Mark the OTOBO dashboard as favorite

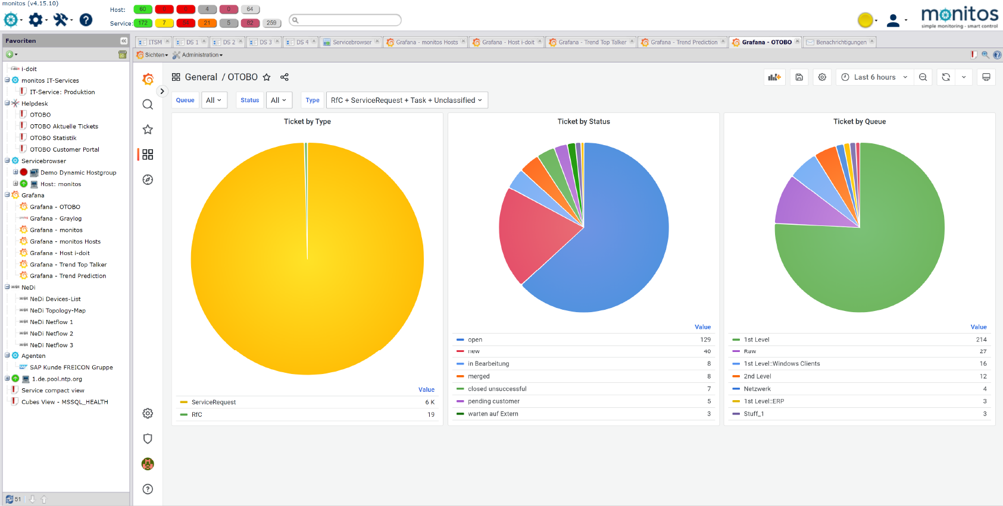[267, 77]
